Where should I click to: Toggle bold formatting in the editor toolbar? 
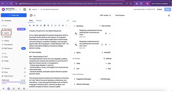48,25
